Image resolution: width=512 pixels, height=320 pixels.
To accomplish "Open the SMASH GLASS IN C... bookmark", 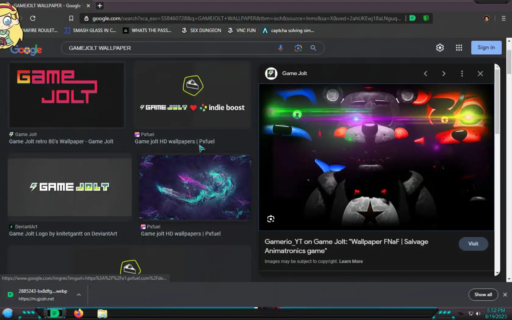I will [x=90, y=30].
